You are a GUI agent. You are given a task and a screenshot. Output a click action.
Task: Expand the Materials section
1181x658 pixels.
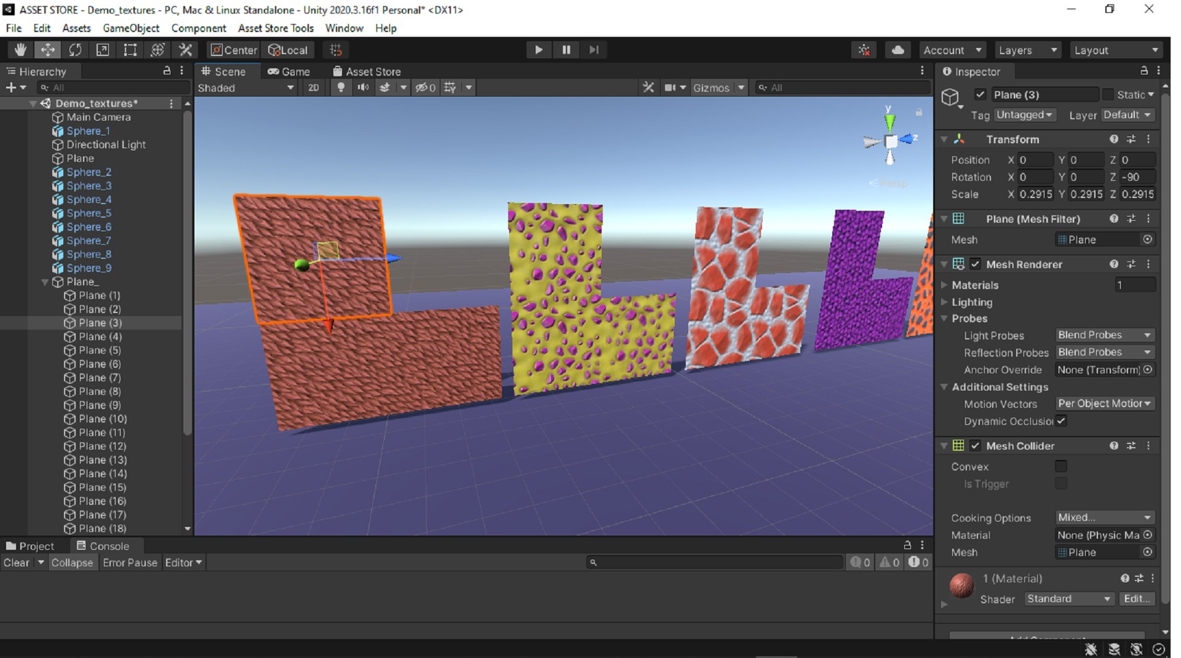[945, 285]
